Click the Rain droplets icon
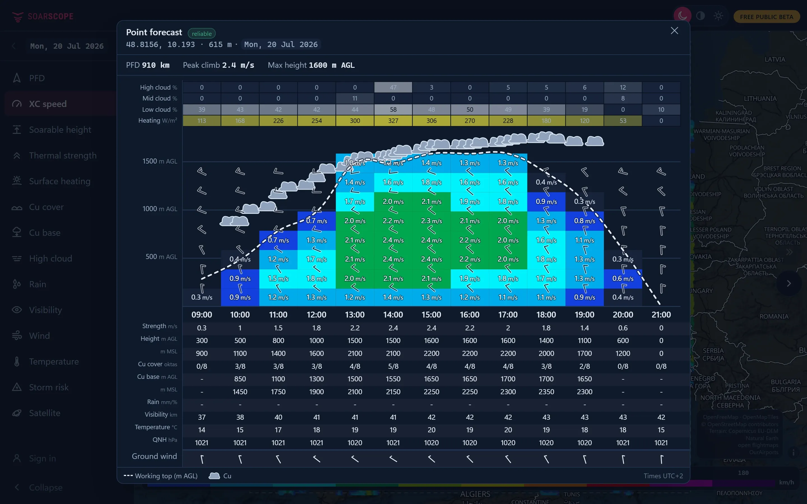 coord(17,284)
